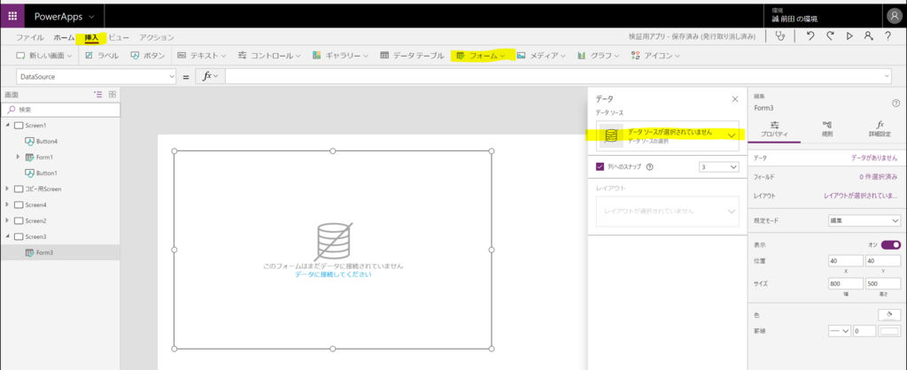This screenshot has width=907, height=370.
Task: Open the アイコン dropdown
Action: [x=655, y=56]
